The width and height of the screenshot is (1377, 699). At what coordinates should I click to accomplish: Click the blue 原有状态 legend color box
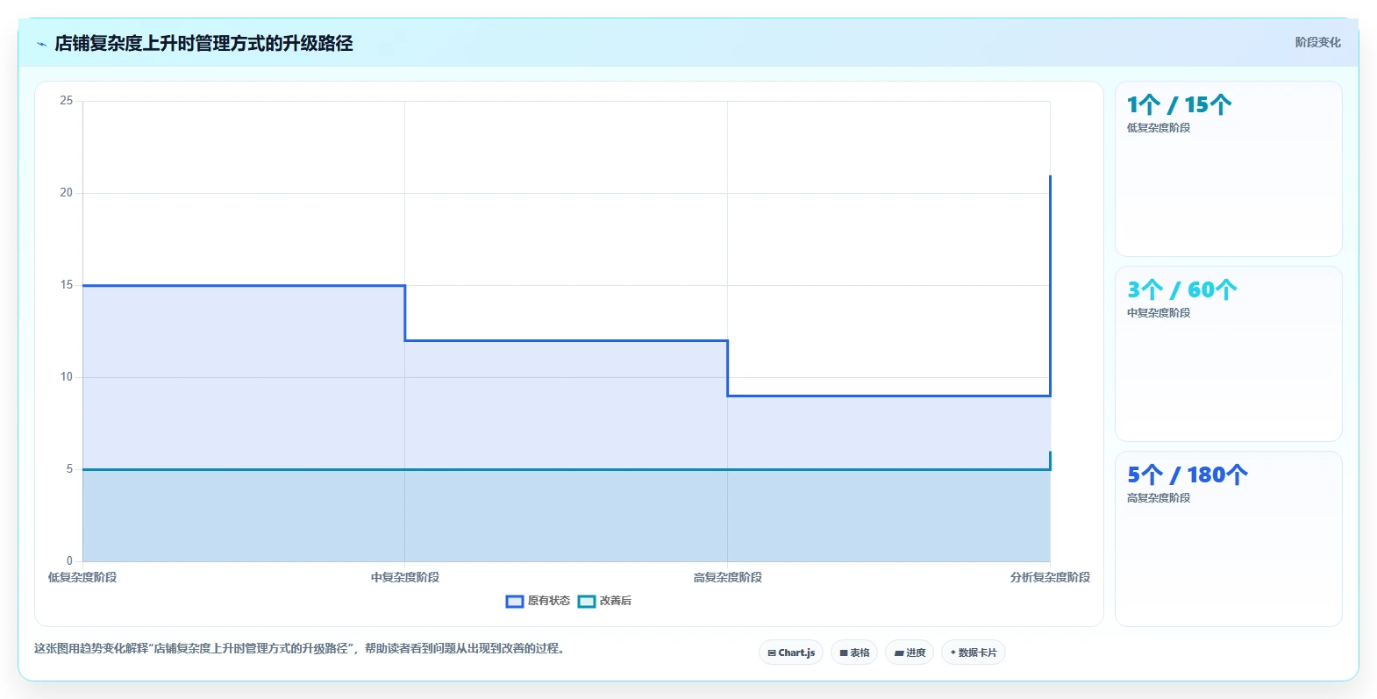[515, 601]
